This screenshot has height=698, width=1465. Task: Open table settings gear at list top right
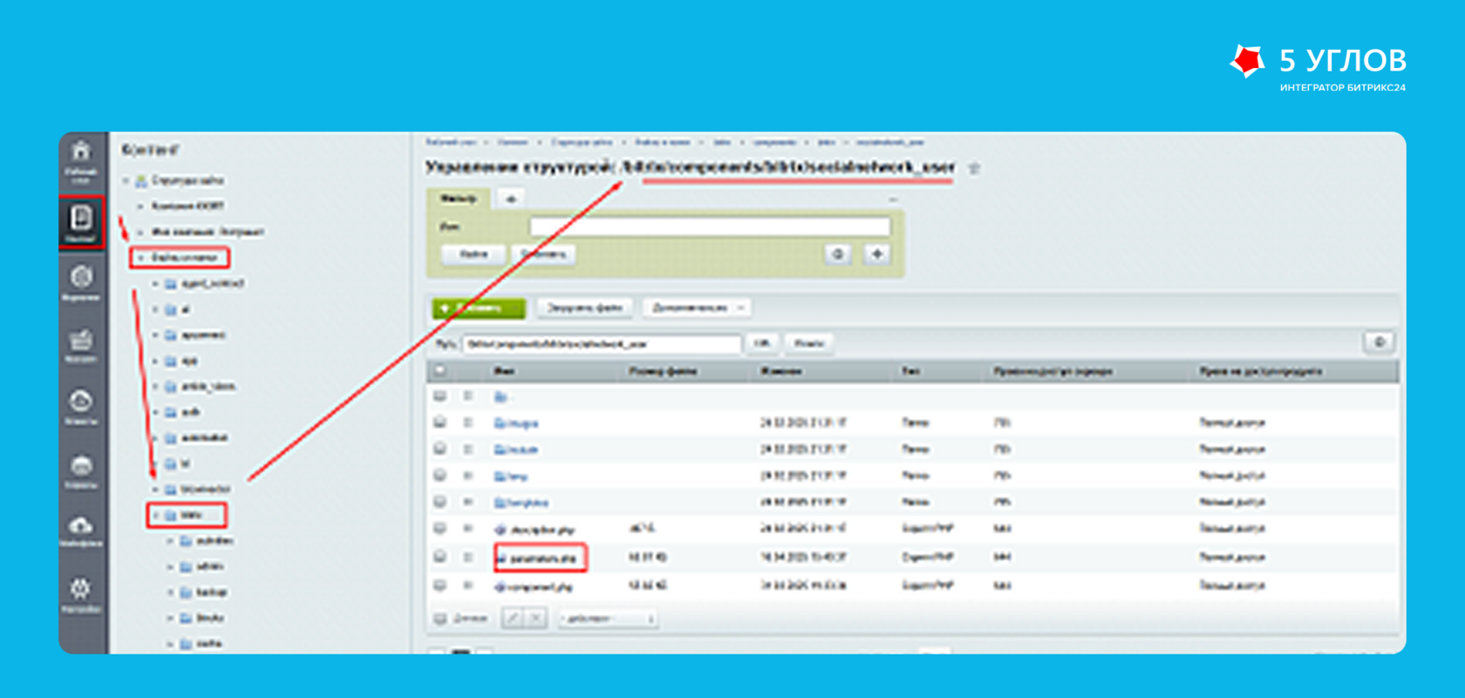[x=1380, y=342]
